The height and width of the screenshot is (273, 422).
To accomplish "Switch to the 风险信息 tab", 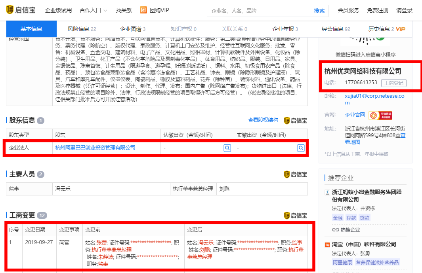I will pyautogui.click(x=82, y=29).
